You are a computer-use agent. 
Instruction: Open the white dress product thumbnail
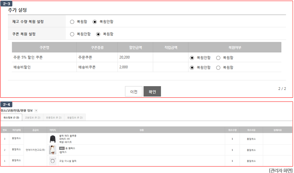[53, 150]
